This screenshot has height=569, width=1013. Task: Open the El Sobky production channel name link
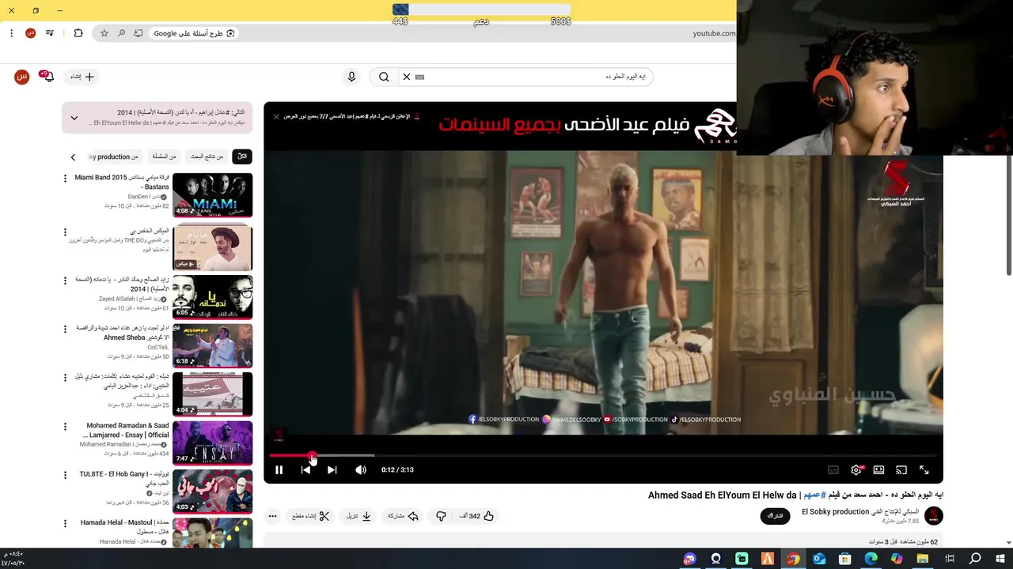coord(836,512)
